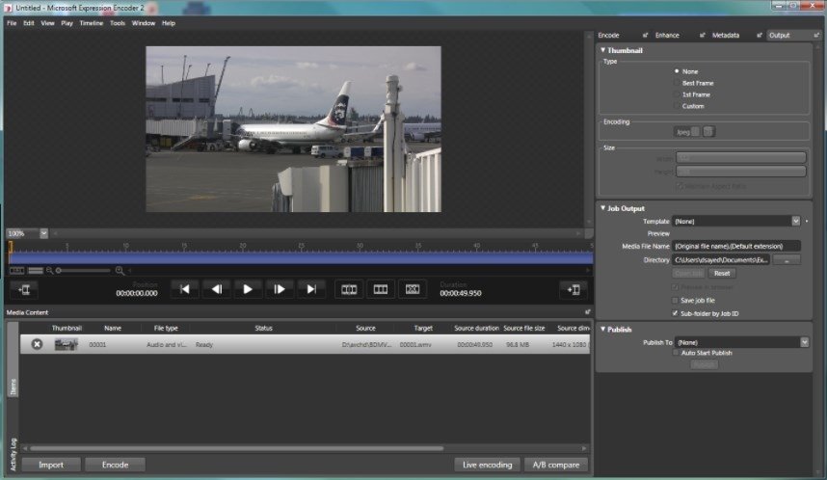Click the remove segment icon with X
Screen dimensions: 827x480
coord(413,289)
